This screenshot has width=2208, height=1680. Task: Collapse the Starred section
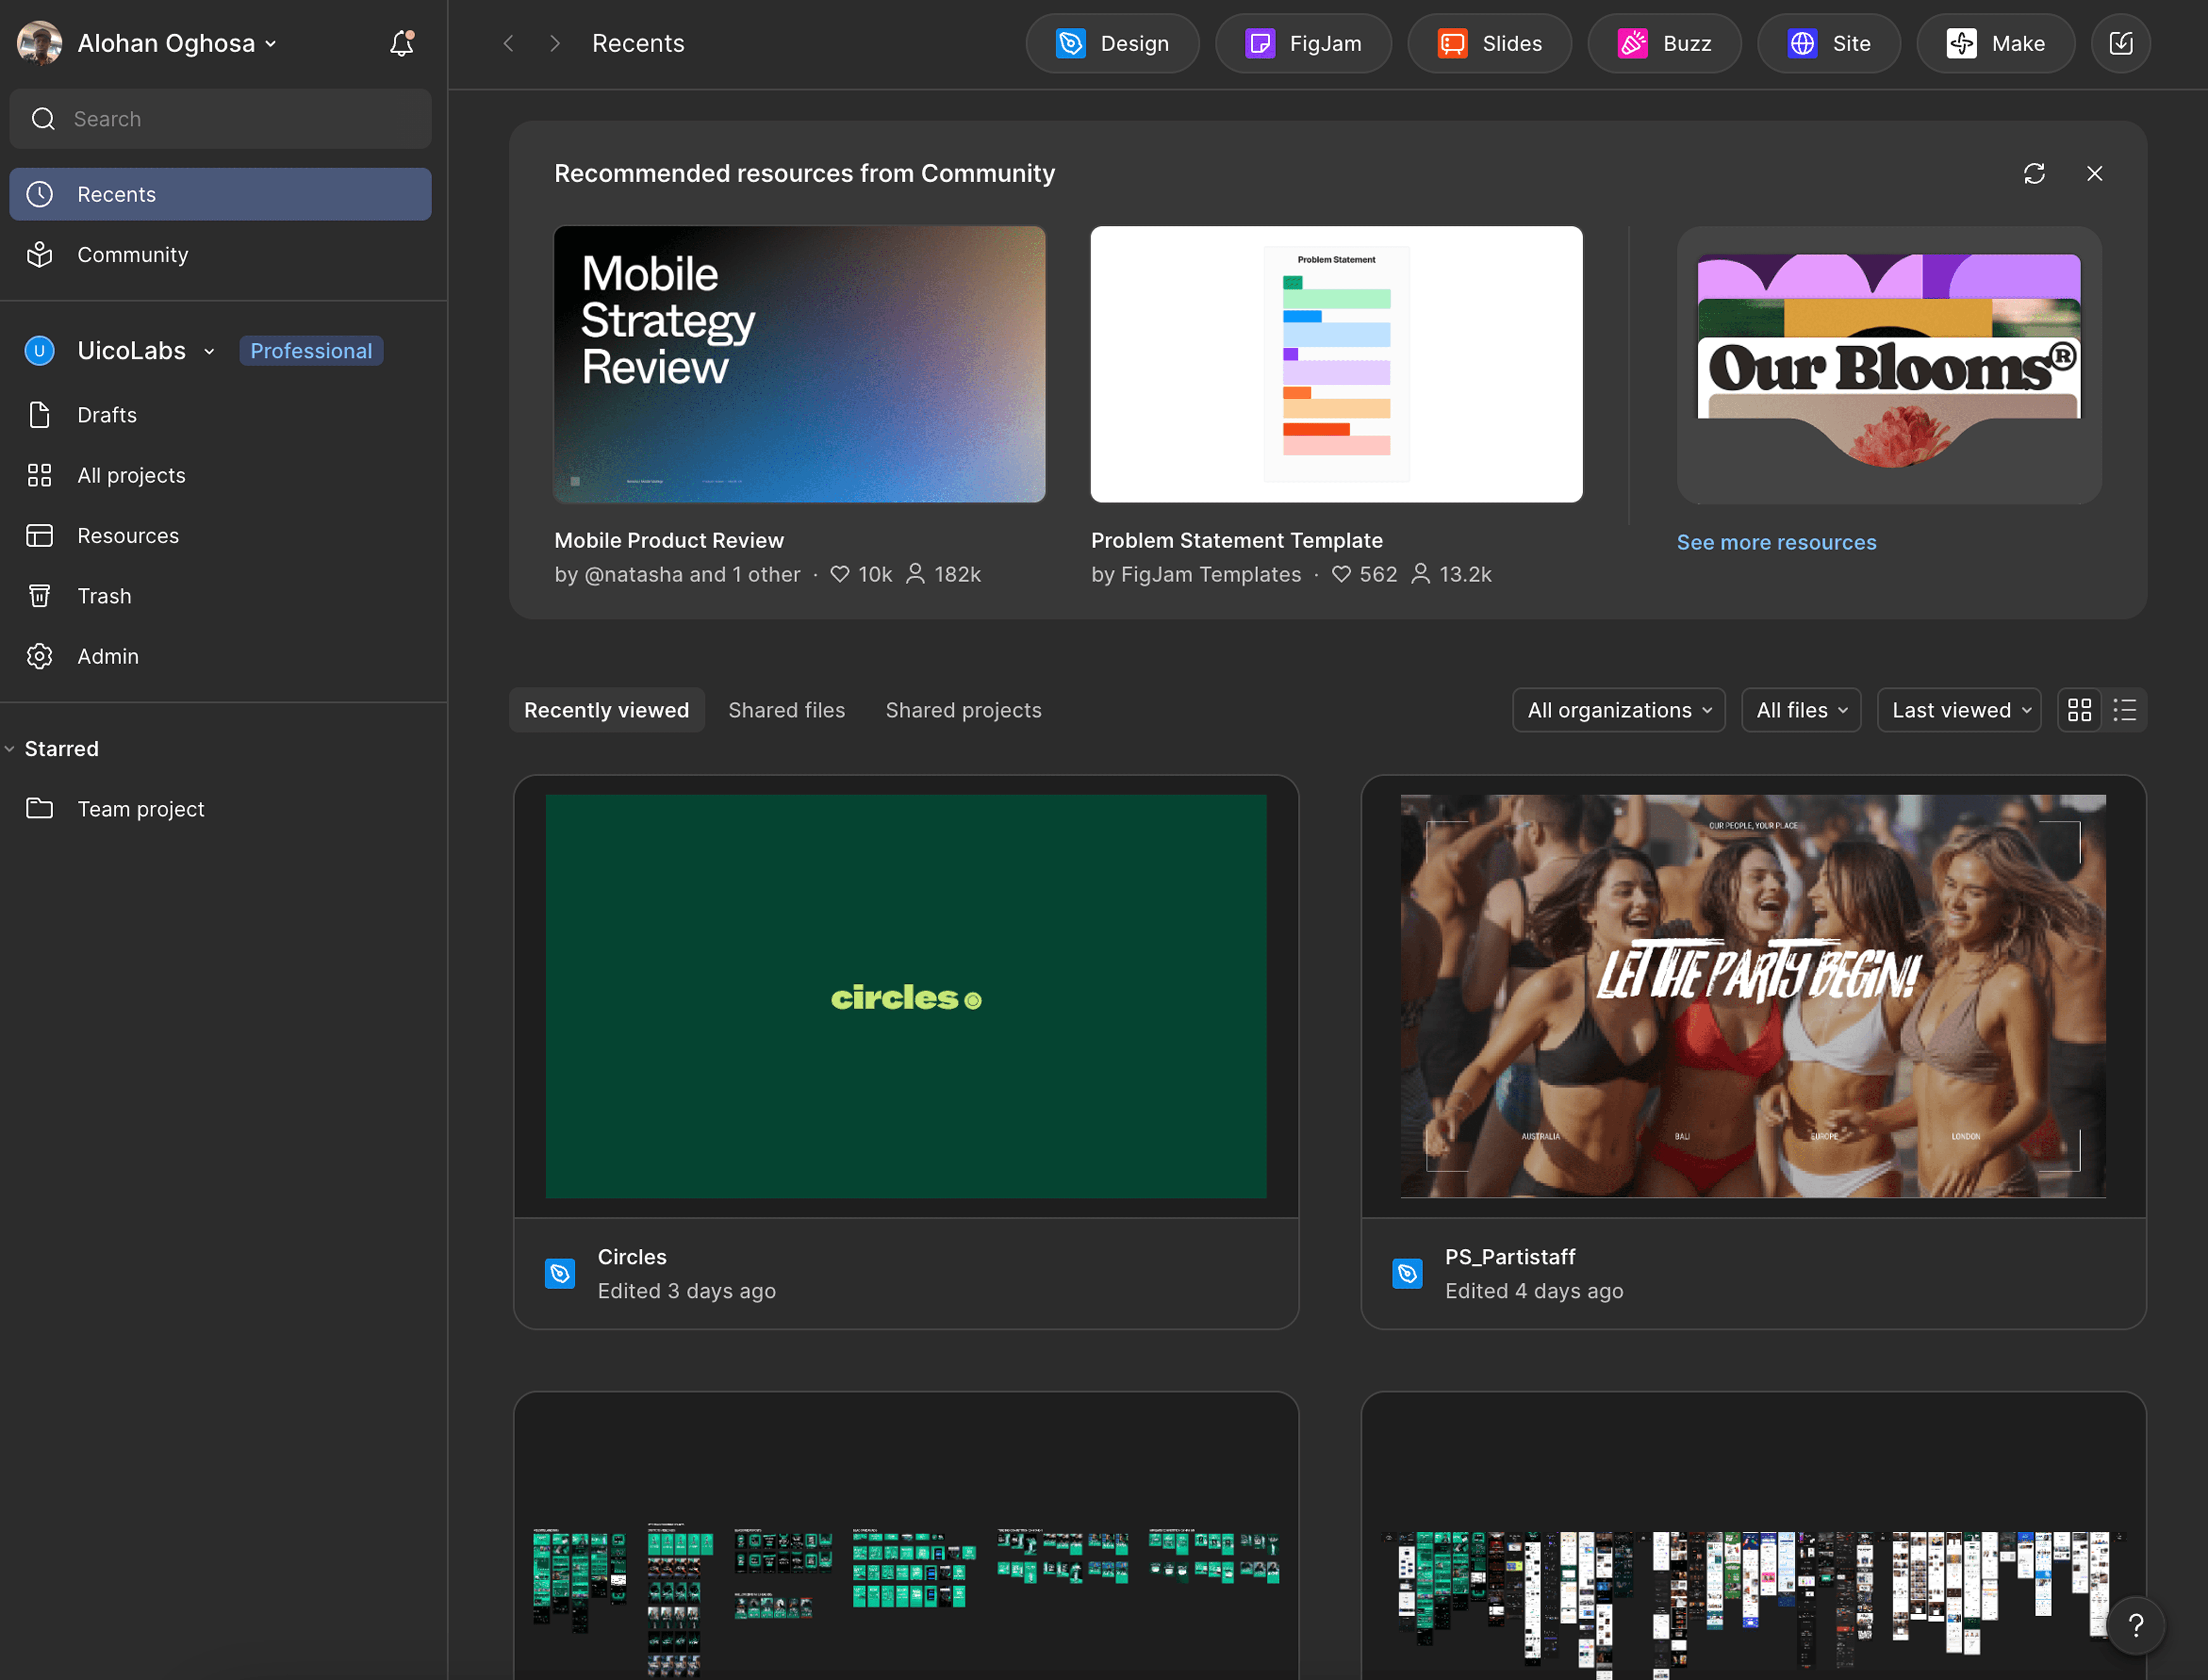10,749
